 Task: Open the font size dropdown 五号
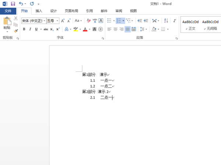[57, 21]
